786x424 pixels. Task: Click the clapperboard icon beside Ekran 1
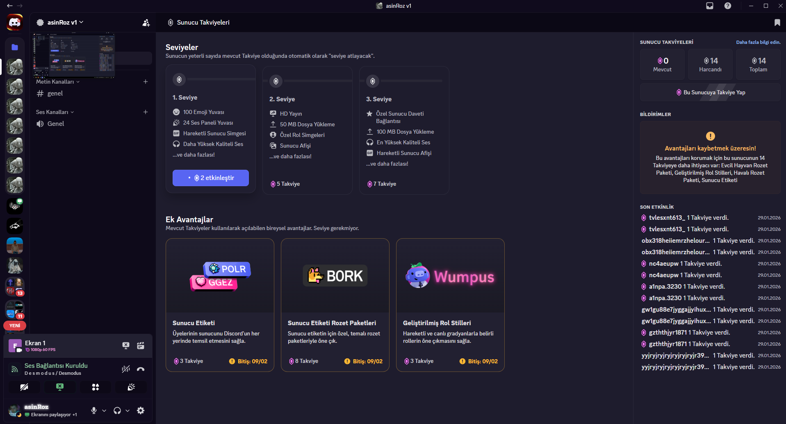(141, 346)
